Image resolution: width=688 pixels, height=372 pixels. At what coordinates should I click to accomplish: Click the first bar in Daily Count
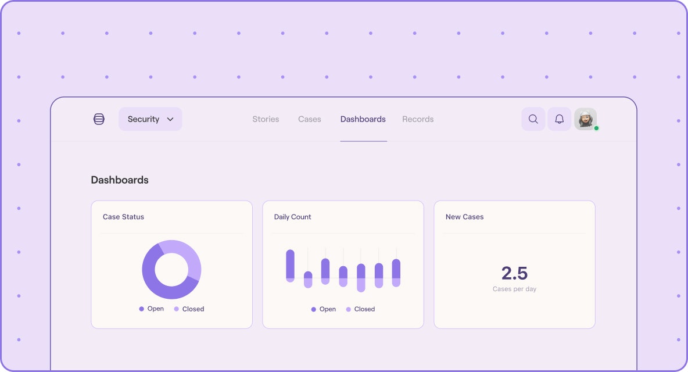tap(290, 266)
